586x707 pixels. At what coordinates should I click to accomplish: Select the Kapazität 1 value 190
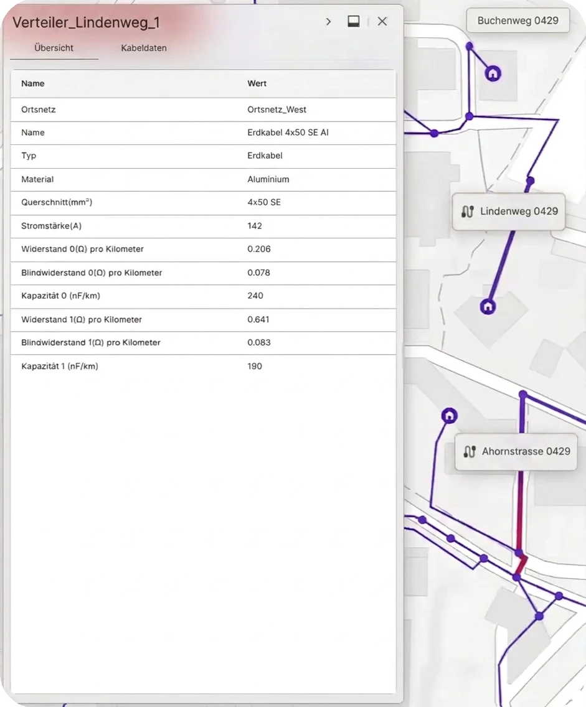255,366
